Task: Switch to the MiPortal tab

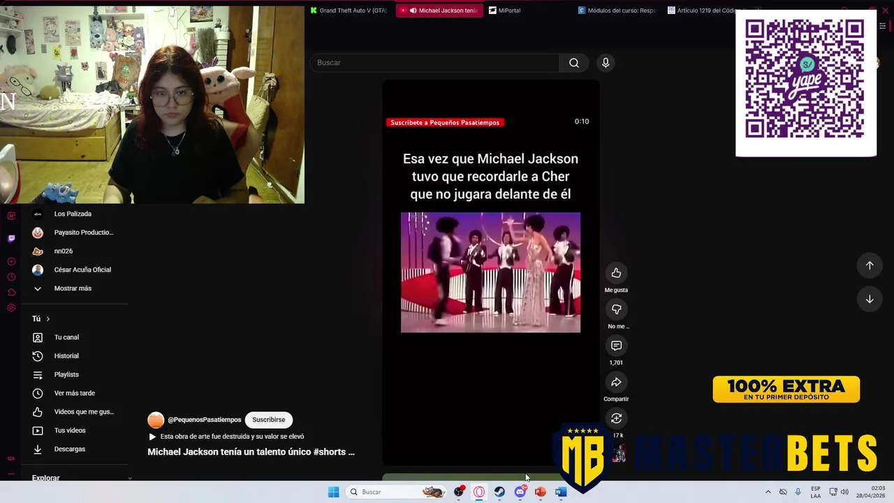Action: tap(505, 10)
